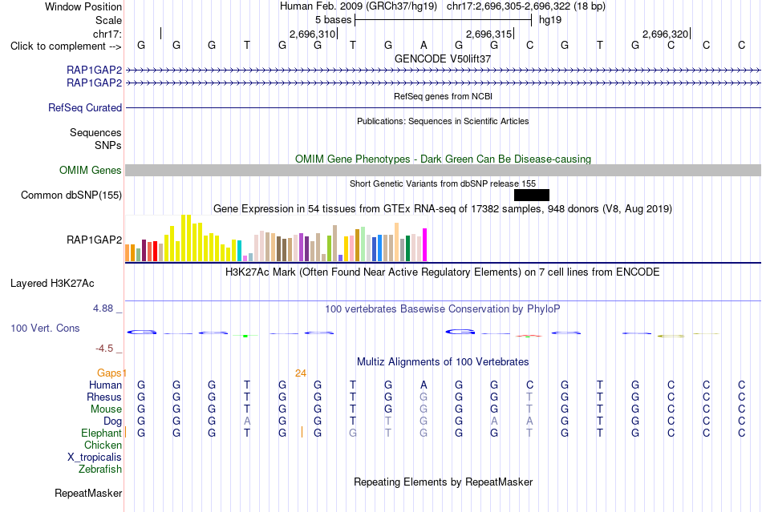This screenshot has height=512, width=762.
Task: Click the 'hg19' assembly label beside scale
Action: coord(550,20)
